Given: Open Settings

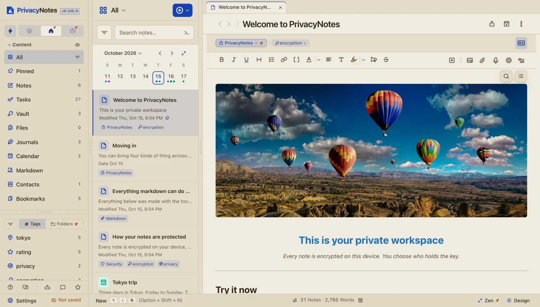Looking at the screenshot, I should coord(22,301).
